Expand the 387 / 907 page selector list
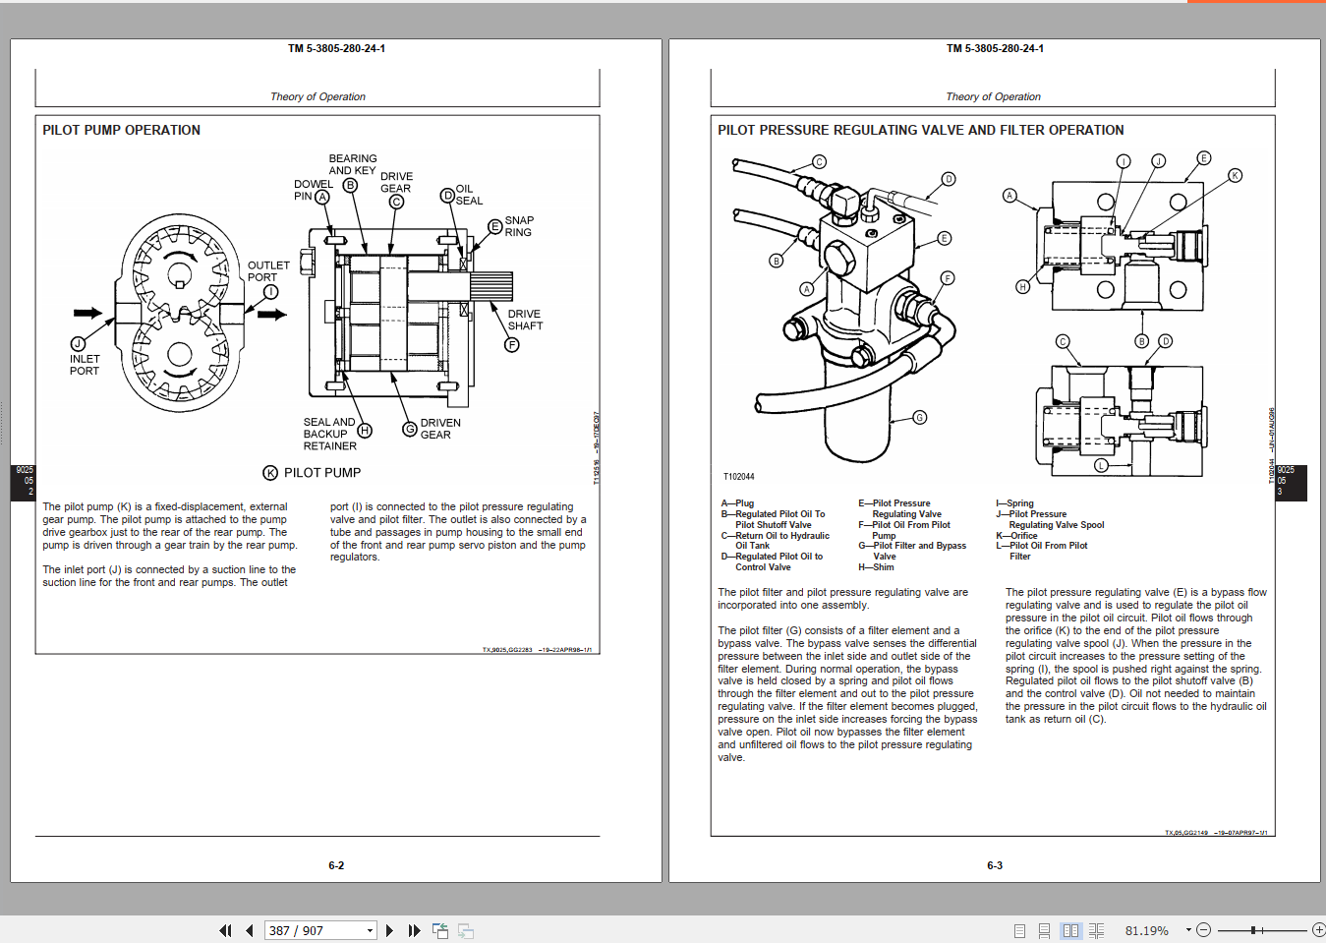The width and height of the screenshot is (1326, 943). coord(370,930)
